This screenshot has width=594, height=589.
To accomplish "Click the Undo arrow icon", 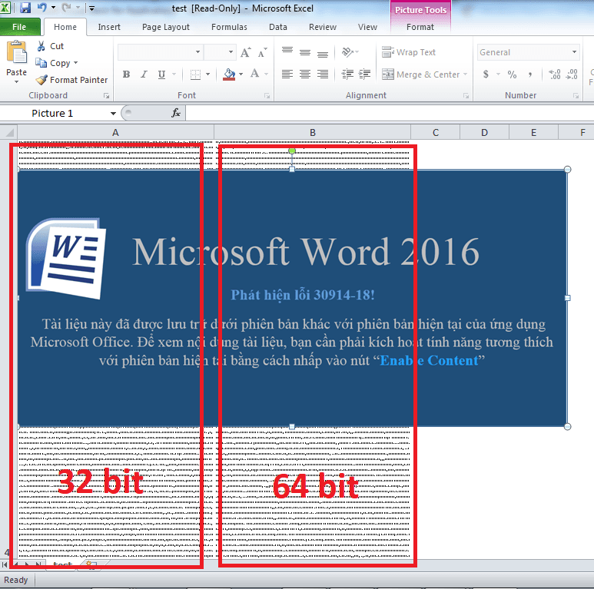I will [42, 8].
